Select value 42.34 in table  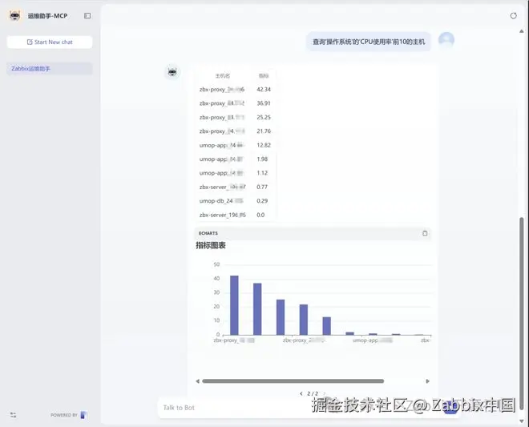(x=264, y=90)
